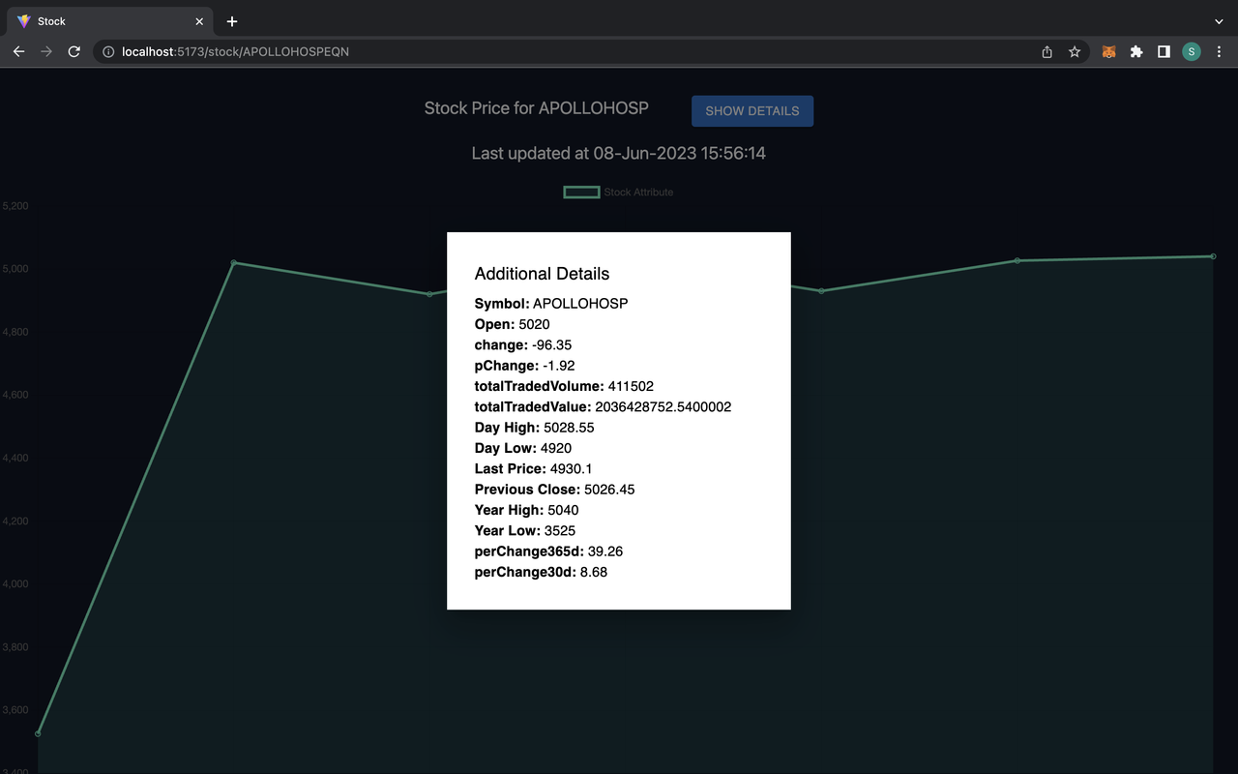Click the 4,600 y-axis label
1238x774 pixels.
(x=15, y=395)
